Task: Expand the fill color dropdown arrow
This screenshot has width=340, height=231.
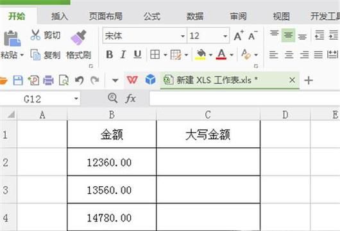Action: coord(210,55)
